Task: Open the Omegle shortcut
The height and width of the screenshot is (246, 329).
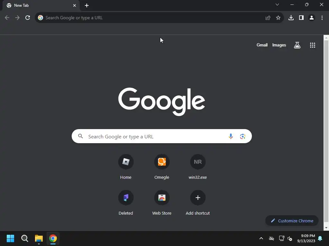Action: point(162,167)
